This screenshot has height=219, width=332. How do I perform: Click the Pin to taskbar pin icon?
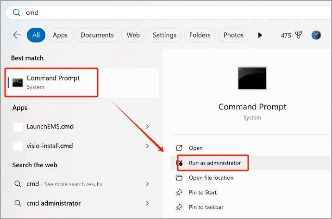pos(179,207)
